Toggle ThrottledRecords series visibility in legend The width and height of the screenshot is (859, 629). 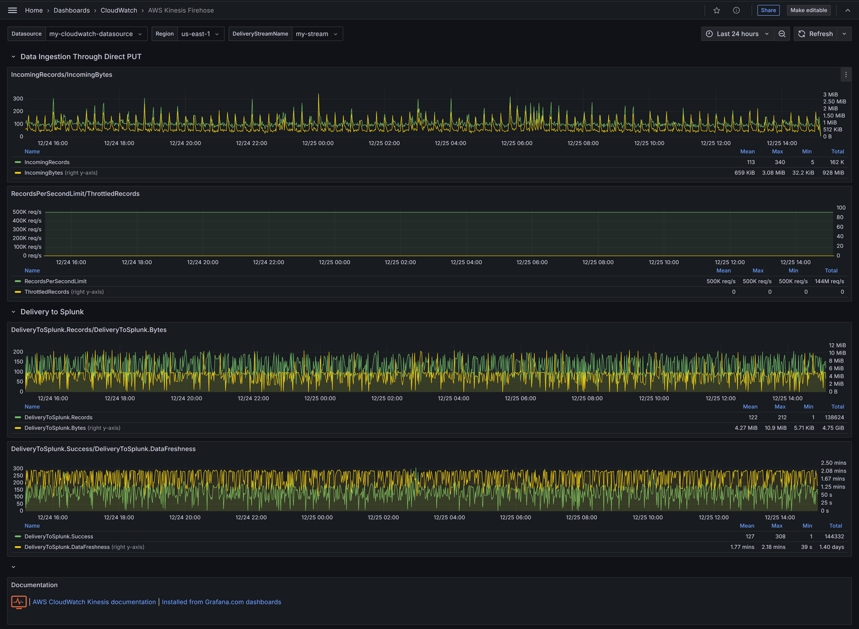pyautogui.click(x=47, y=292)
